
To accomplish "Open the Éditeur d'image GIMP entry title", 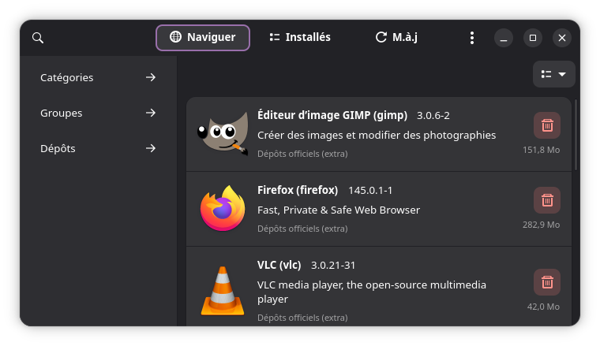I will click(332, 114).
